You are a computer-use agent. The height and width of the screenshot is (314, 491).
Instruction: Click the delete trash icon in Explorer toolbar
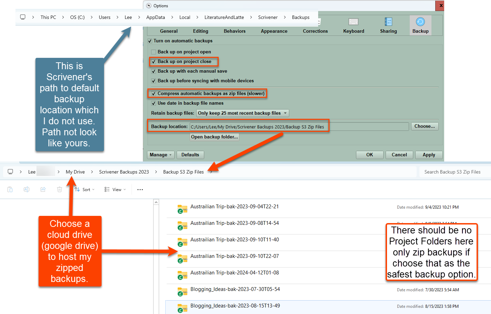click(x=60, y=189)
